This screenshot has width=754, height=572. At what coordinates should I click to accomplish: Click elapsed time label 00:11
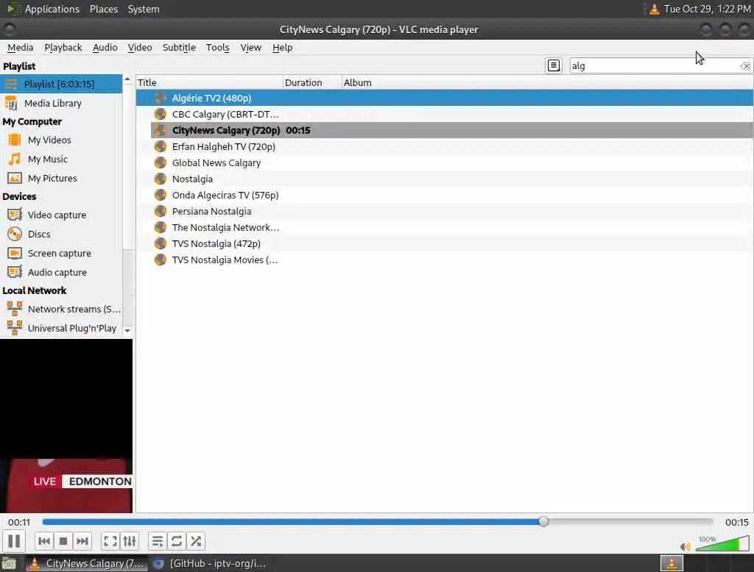point(18,522)
